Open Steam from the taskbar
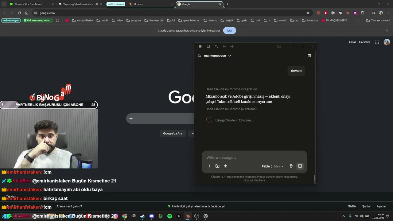Viewport: 393px width, 221px height. coord(142,216)
